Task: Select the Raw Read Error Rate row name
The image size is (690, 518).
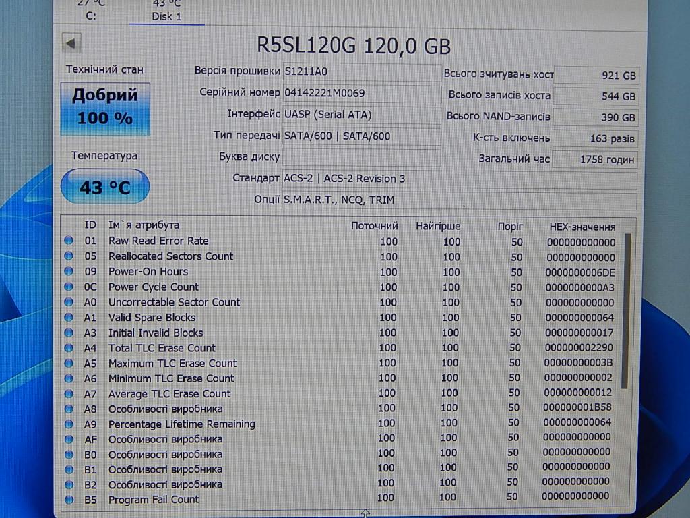Action: tap(158, 241)
